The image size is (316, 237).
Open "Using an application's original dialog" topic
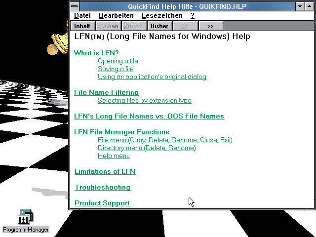[x=152, y=77]
